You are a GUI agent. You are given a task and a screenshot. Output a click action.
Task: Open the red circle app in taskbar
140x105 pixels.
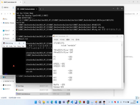84,102
